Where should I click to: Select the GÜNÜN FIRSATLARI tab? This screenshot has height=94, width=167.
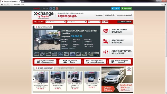44,27
